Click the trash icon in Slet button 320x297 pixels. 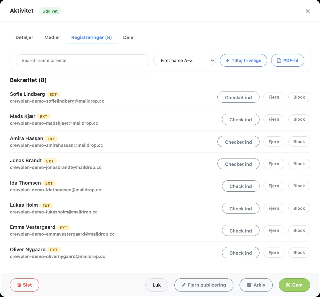(x=19, y=285)
